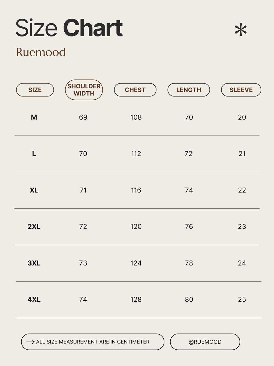
Task: Click sleeve value 25 for 4XL
Action: coord(242,300)
